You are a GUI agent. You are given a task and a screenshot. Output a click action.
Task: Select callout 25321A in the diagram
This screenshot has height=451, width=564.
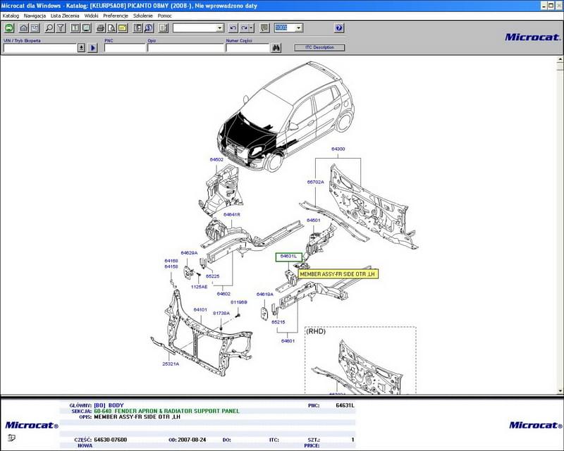point(171,364)
